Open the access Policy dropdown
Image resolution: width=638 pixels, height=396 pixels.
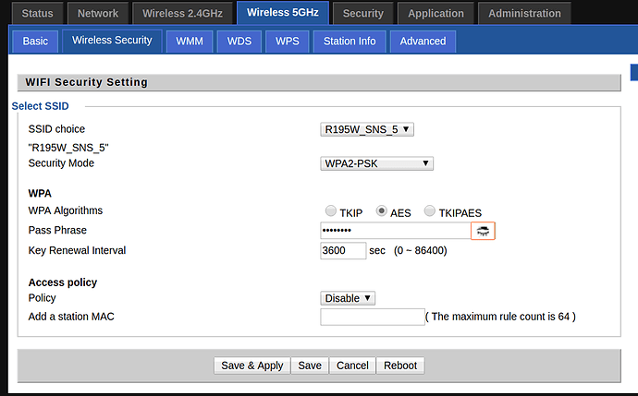(x=348, y=298)
